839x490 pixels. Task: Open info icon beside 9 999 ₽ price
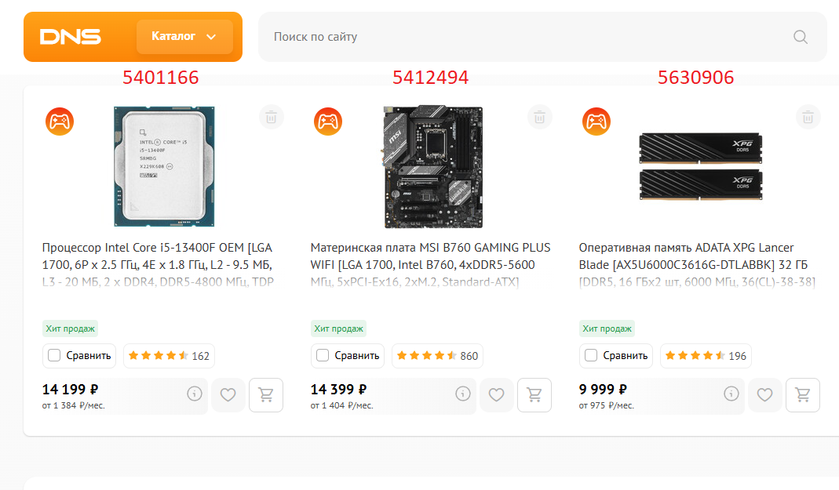point(731,394)
